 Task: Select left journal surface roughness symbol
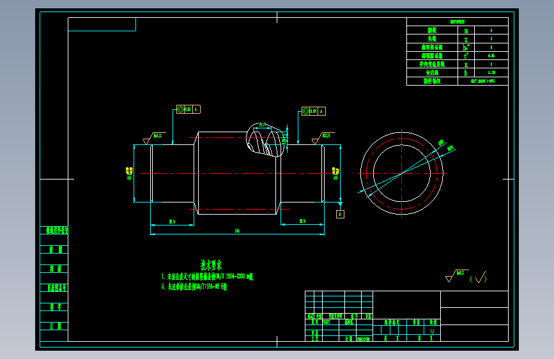pos(154,138)
